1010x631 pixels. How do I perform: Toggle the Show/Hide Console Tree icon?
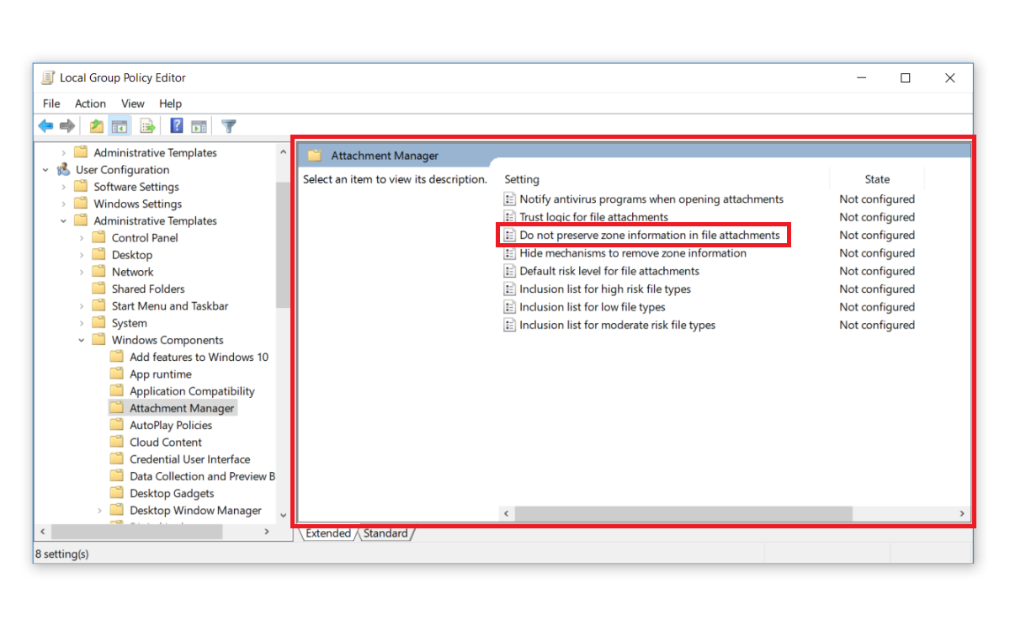click(x=120, y=126)
